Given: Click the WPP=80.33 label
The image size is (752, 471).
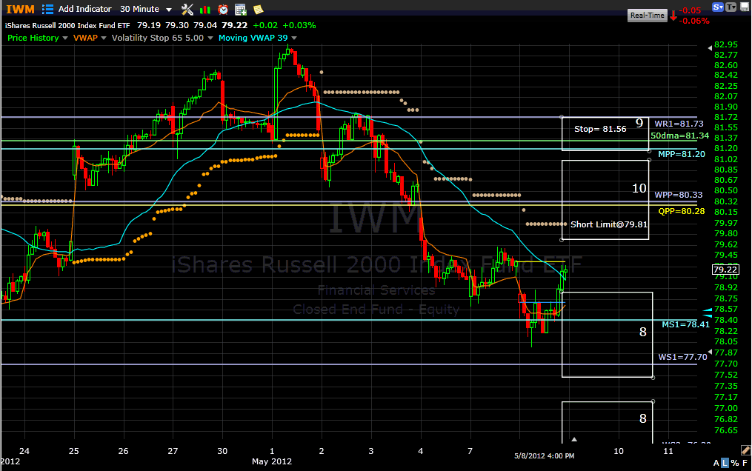Looking at the screenshot, I should point(679,195).
